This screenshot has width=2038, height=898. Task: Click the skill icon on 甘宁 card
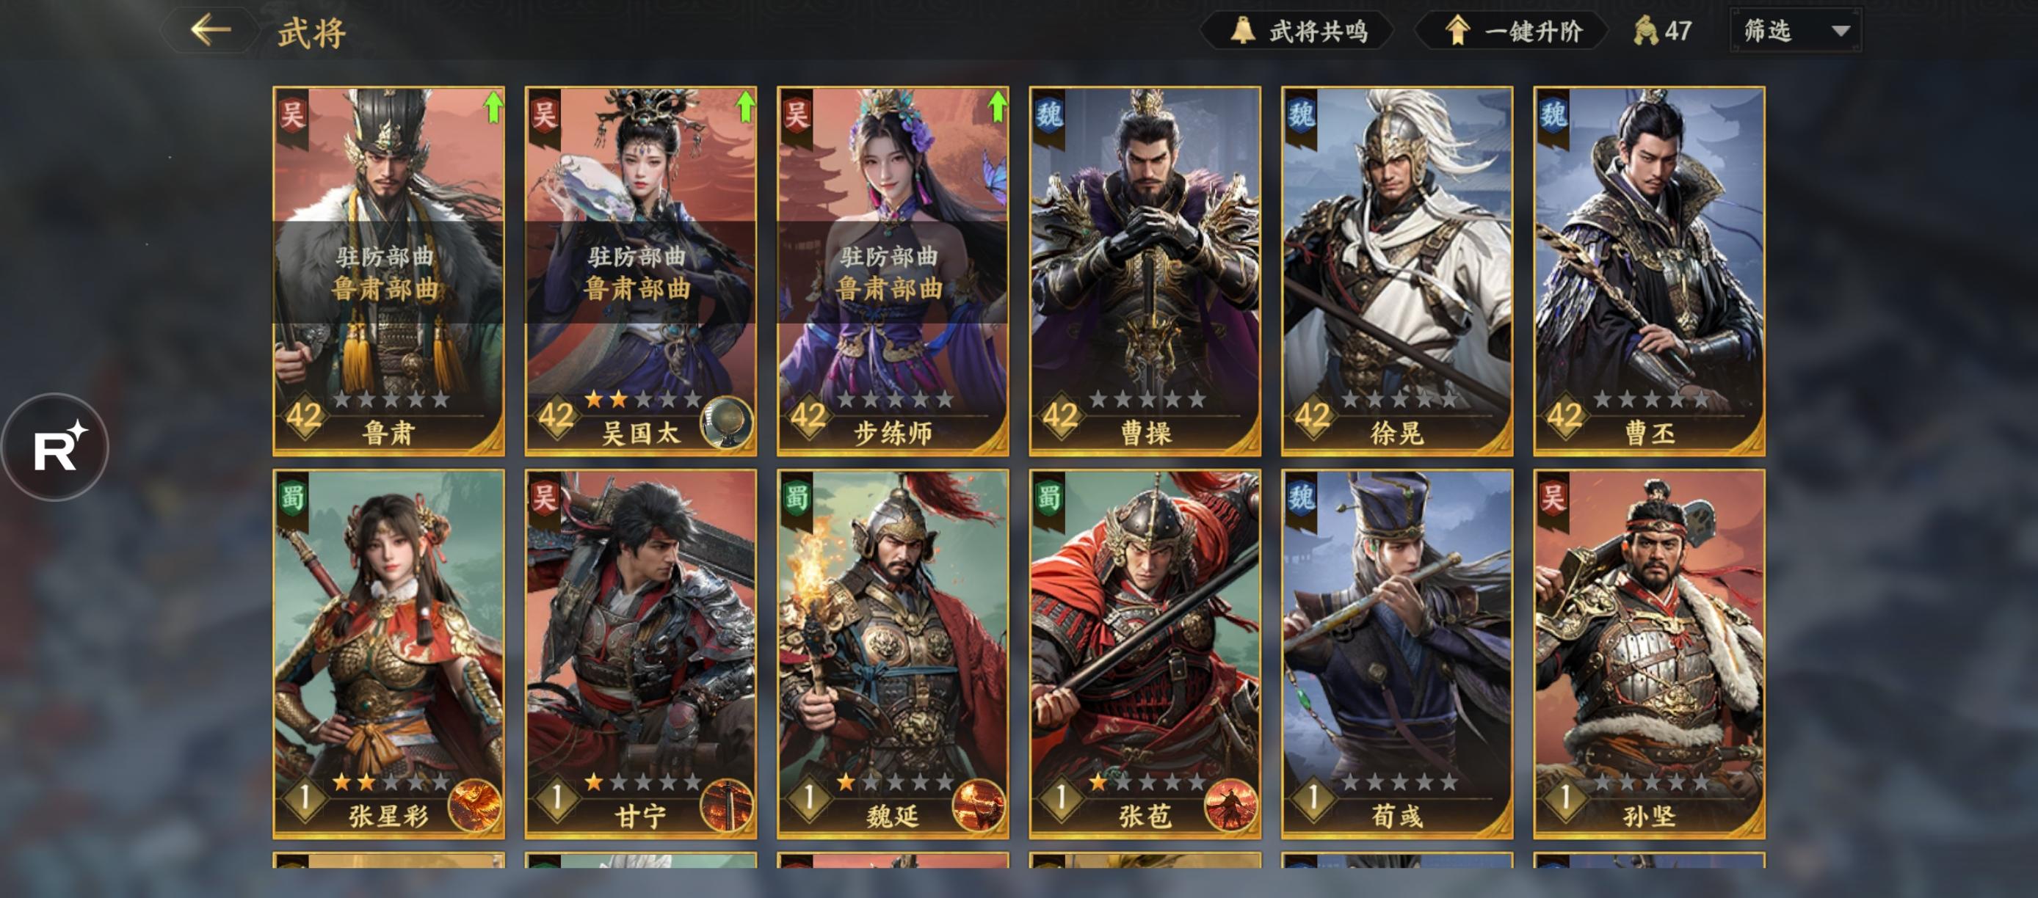click(x=726, y=806)
